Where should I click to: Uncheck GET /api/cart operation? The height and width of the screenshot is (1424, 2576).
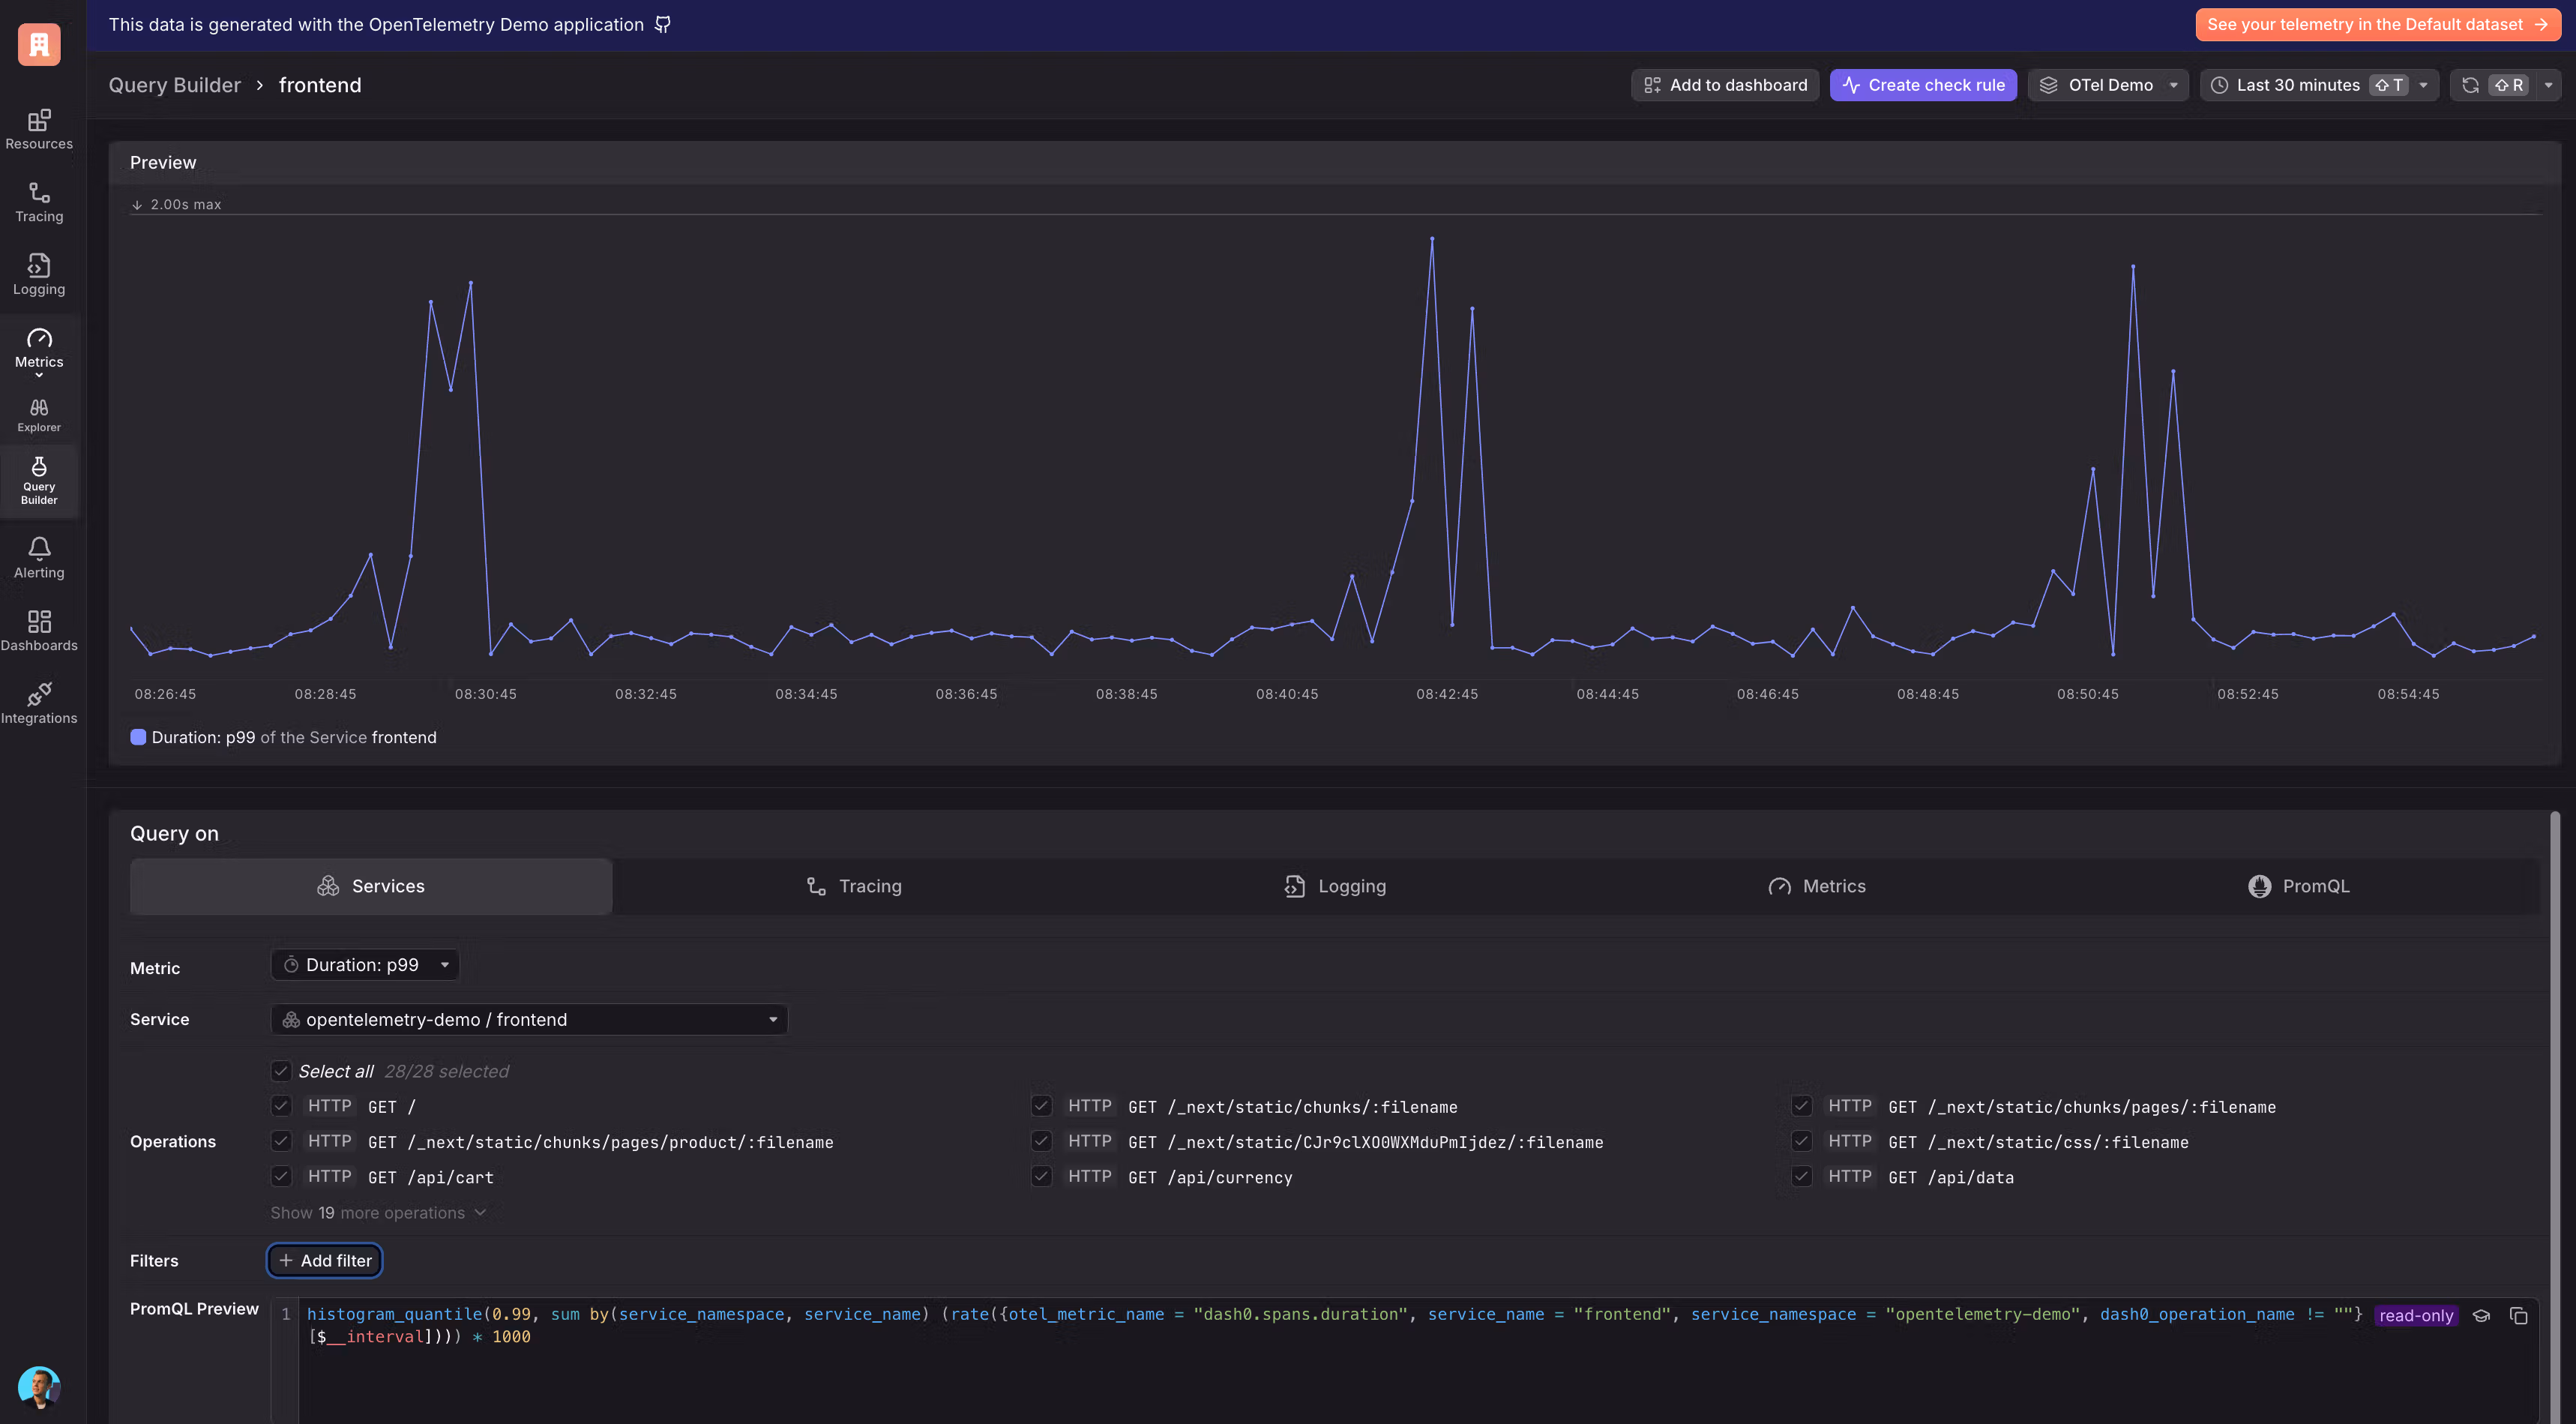point(281,1177)
